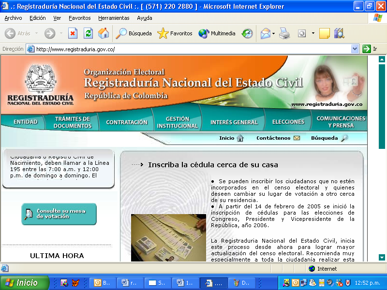Screen dimensions: 387x290
Task: Open the COMUNICACIONES Y PRENSA tab
Action: tap(341, 122)
